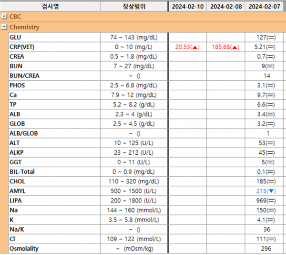Image resolution: width=286 pixels, height=255 pixels.
Task: Click the ALT result 53
Action: (266, 143)
